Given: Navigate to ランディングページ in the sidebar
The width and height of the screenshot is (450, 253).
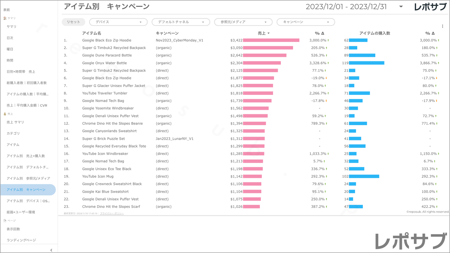Looking at the screenshot, I should point(21,240).
